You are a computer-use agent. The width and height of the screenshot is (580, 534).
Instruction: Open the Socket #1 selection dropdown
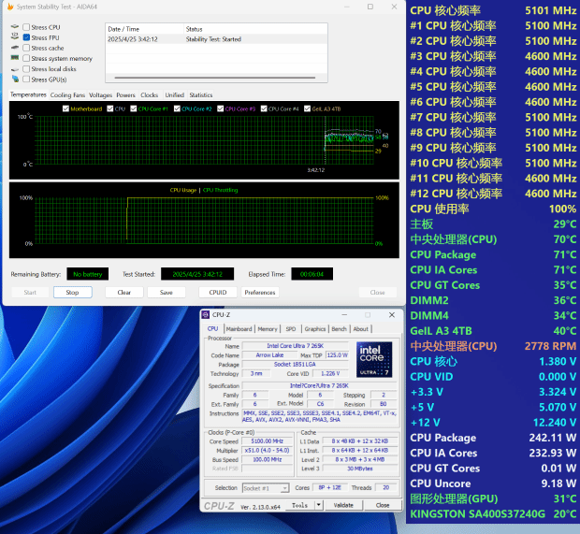[266, 488]
